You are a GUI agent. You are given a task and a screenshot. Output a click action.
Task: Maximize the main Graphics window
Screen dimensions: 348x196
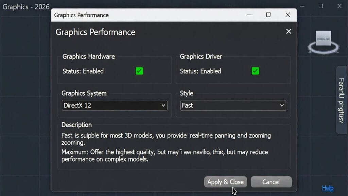click(x=320, y=6)
